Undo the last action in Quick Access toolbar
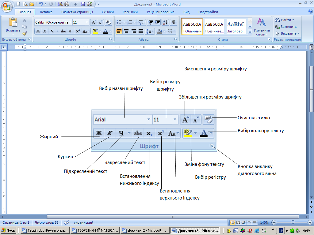This screenshot has width=314, height=235. tap(41, 4)
